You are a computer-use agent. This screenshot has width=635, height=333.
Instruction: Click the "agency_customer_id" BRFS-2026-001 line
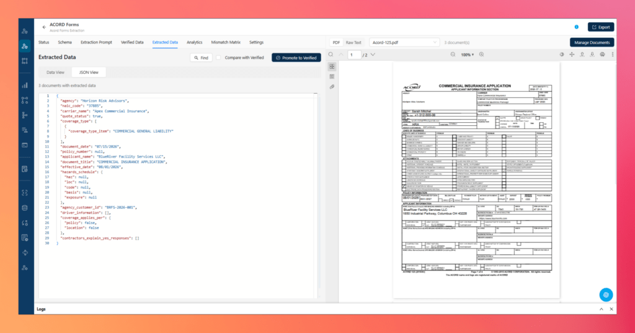99,207
